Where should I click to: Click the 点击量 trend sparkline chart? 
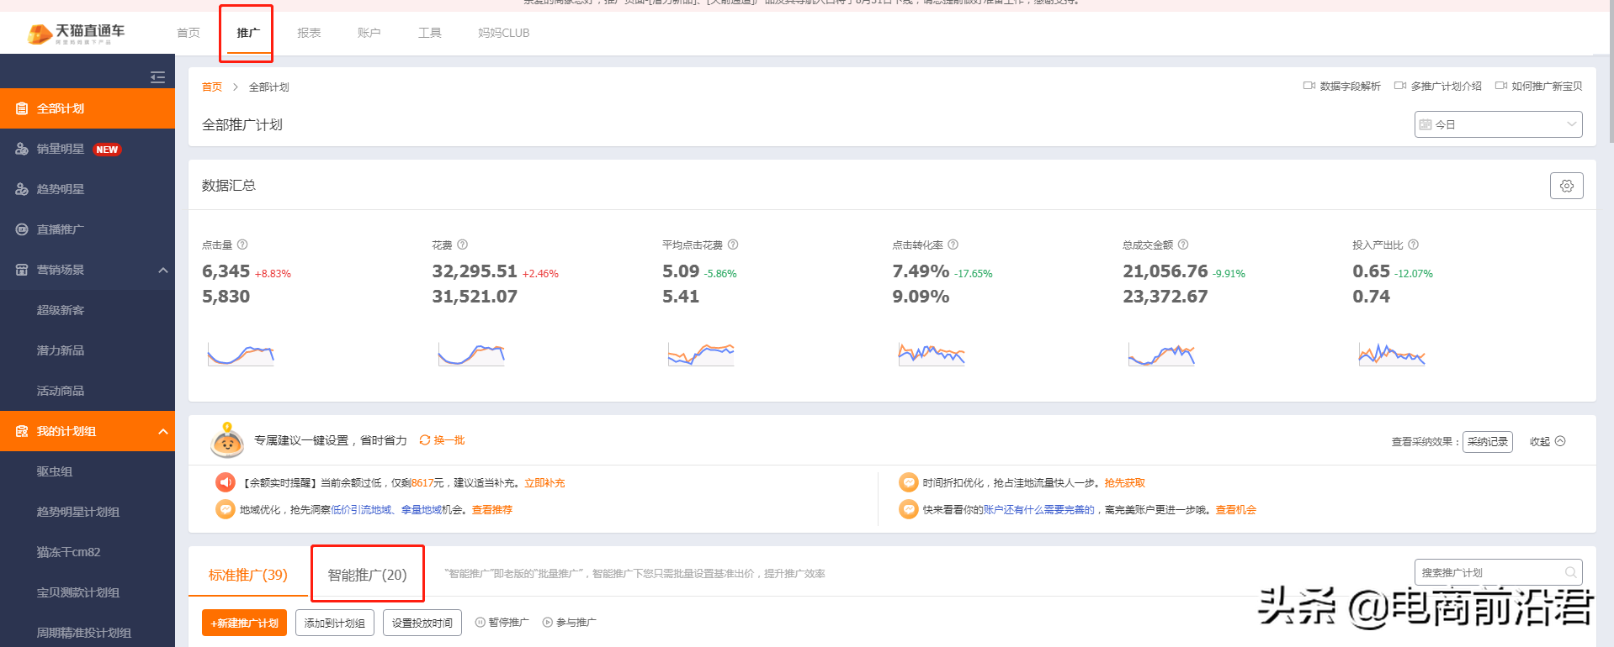[241, 354]
